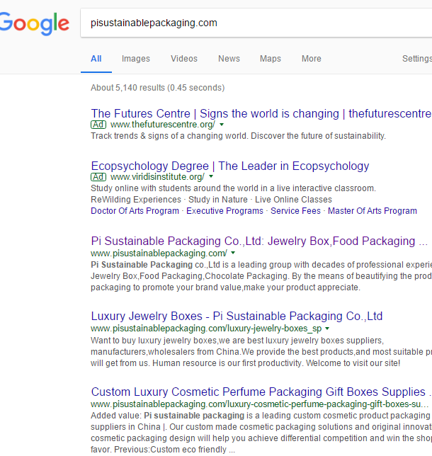
Task: Open Pi Sustainable Packaging Co.,Ltd result
Action: click(x=259, y=241)
